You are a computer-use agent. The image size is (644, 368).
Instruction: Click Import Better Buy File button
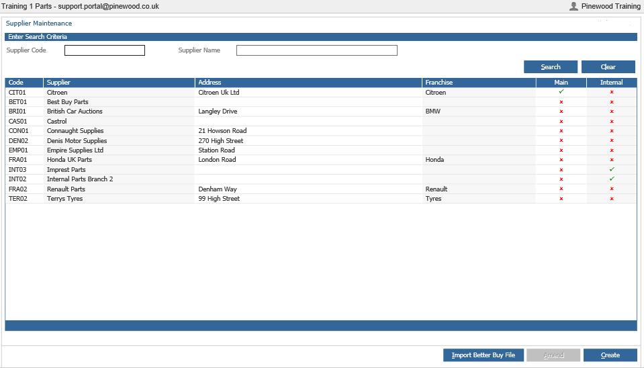[483, 355]
